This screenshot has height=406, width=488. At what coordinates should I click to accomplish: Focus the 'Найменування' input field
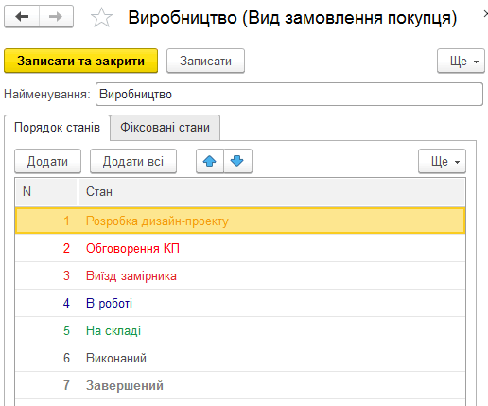(x=289, y=95)
